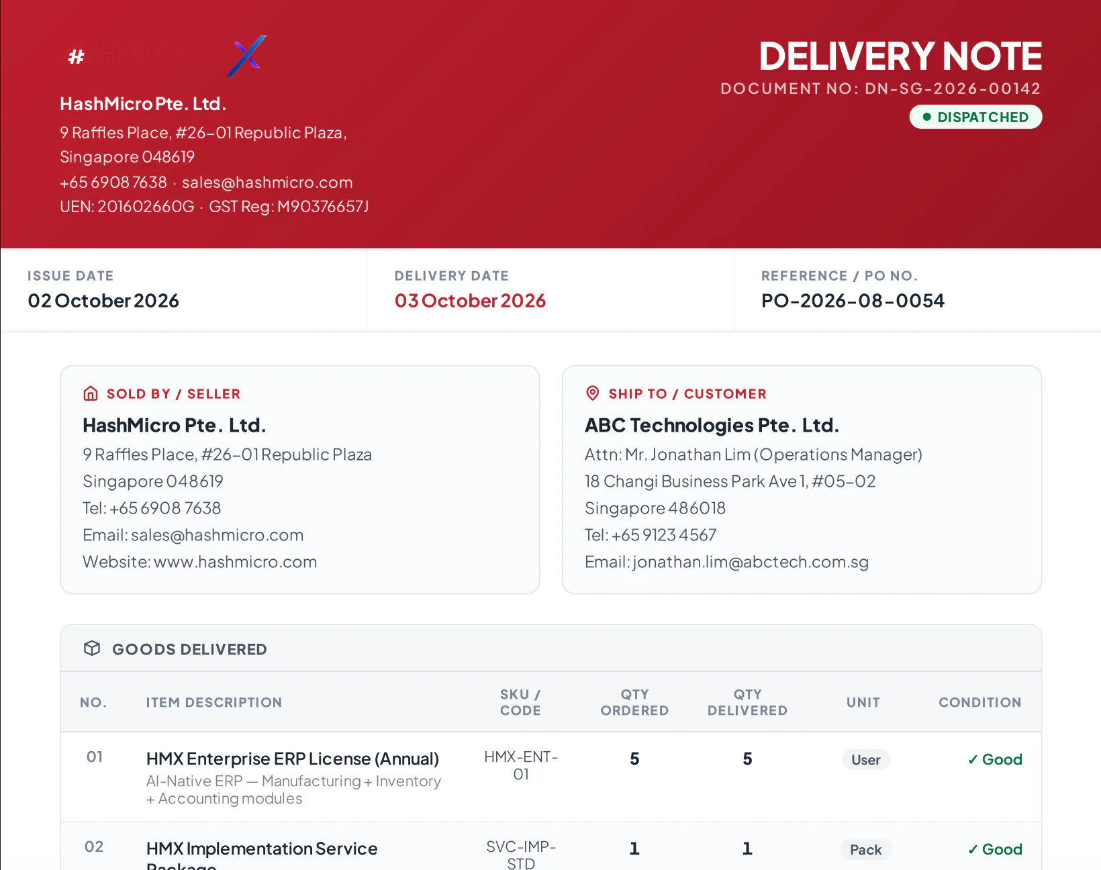The width and height of the screenshot is (1101, 870).
Task: Click delivery date 03 October 2026
Action: [470, 301]
